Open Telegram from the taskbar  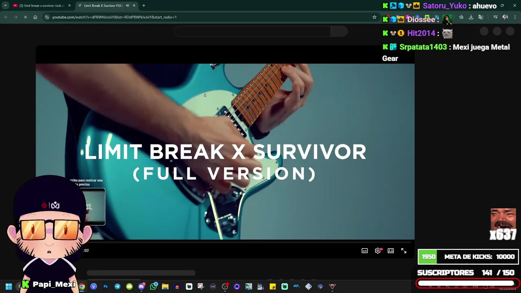(118, 286)
